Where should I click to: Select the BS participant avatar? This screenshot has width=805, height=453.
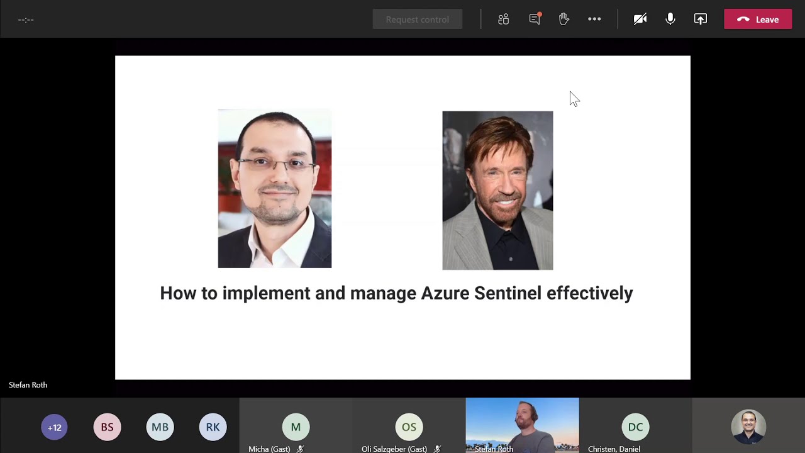point(108,427)
